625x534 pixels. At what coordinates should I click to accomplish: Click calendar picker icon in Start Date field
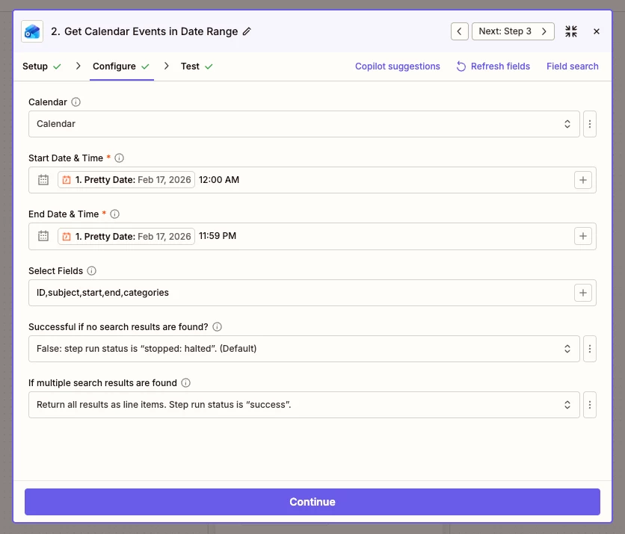[43, 180]
